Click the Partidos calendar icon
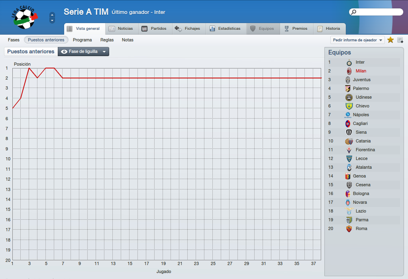The width and height of the screenshot is (408, 279). (x=144, y=29)
